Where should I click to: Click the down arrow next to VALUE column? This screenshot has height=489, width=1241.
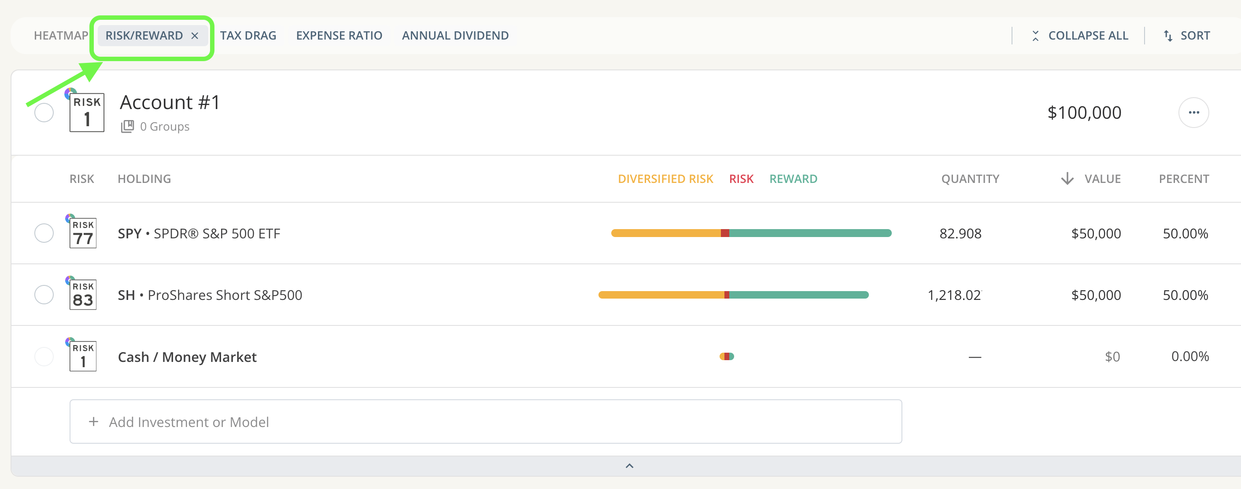pyautogui.click(x=1067, y=179)
